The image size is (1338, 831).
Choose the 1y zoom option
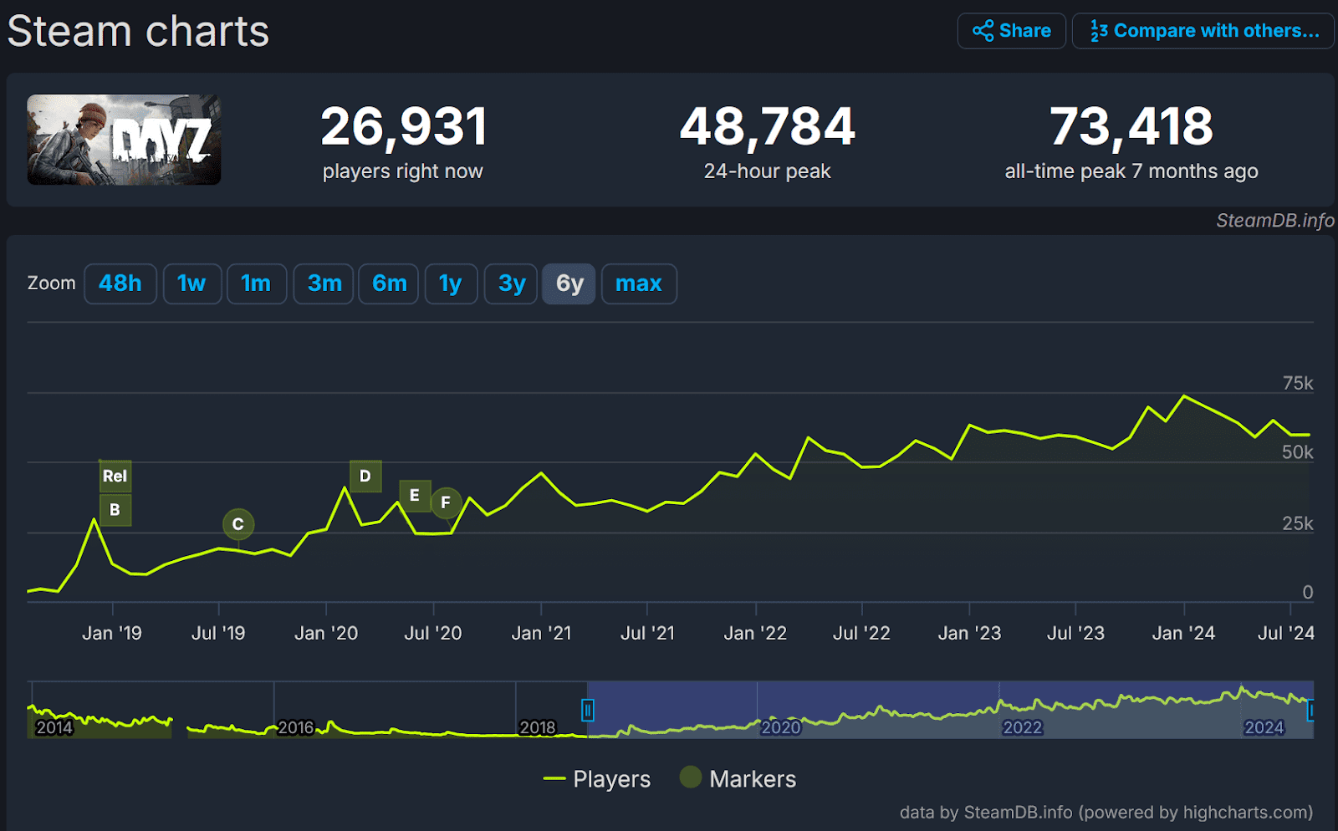[451, 283]
